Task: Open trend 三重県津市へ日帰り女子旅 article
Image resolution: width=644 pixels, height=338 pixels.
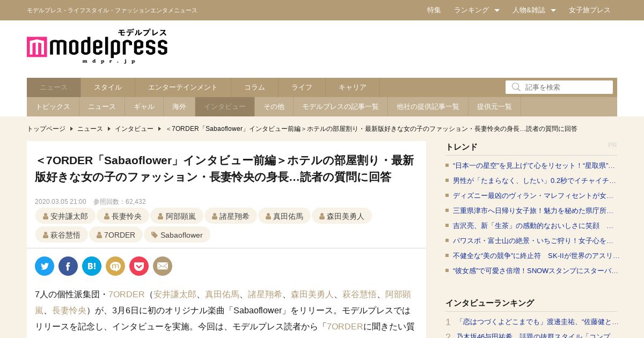Action: (534, 211)
